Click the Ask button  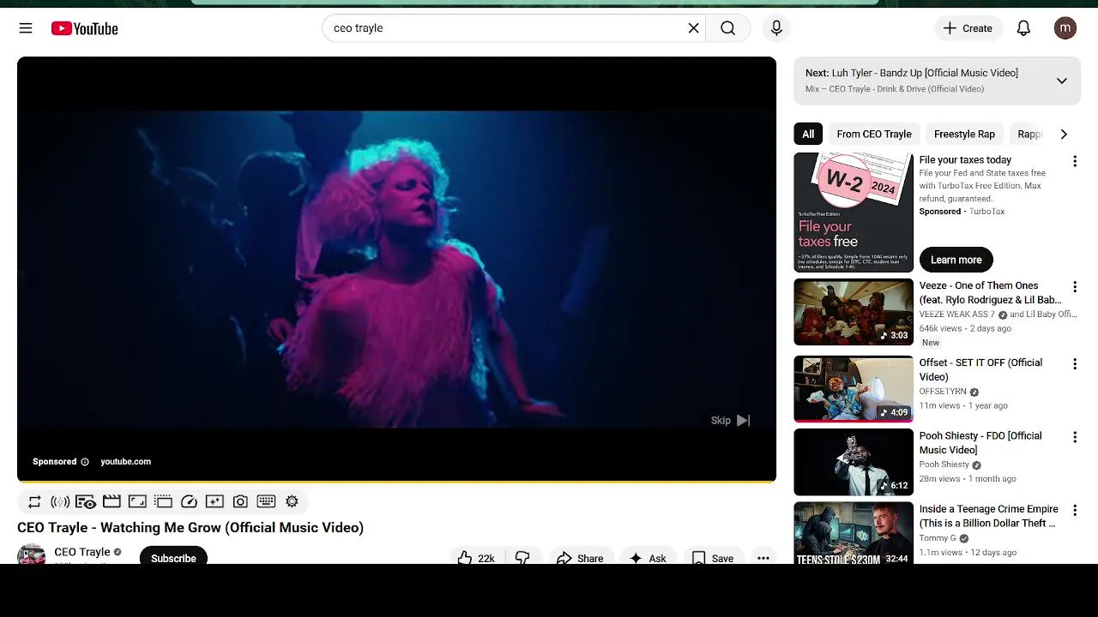(648, 557)
